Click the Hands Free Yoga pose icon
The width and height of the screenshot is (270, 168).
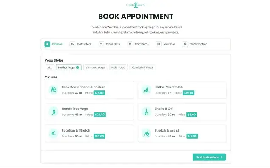tap(54, 112)
